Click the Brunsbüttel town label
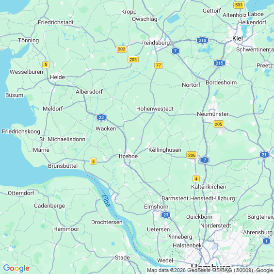This screenshot has height=274, width=274. click(x=63, y=166)
